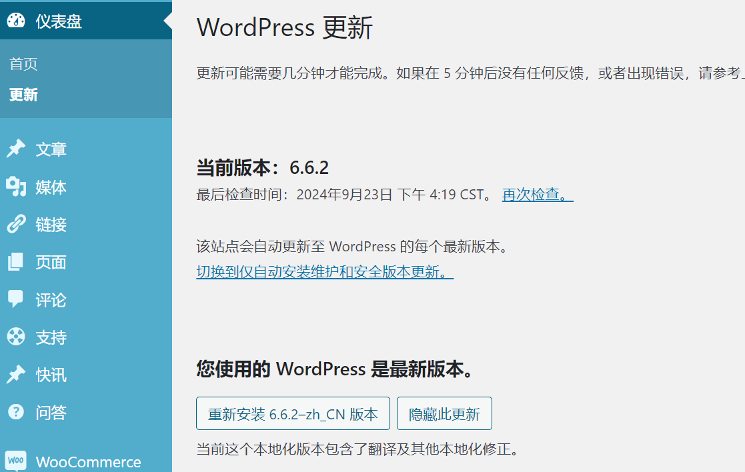Screen dimensions: 745x472
Task: Click the 仪表盘 speedometer icon
Action: 16,21
